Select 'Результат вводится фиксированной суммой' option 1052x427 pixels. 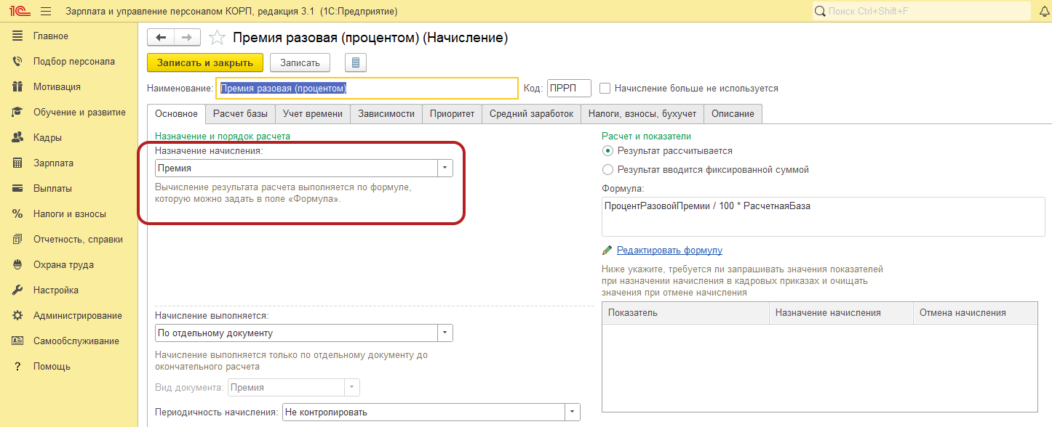(x=608, y=170)
